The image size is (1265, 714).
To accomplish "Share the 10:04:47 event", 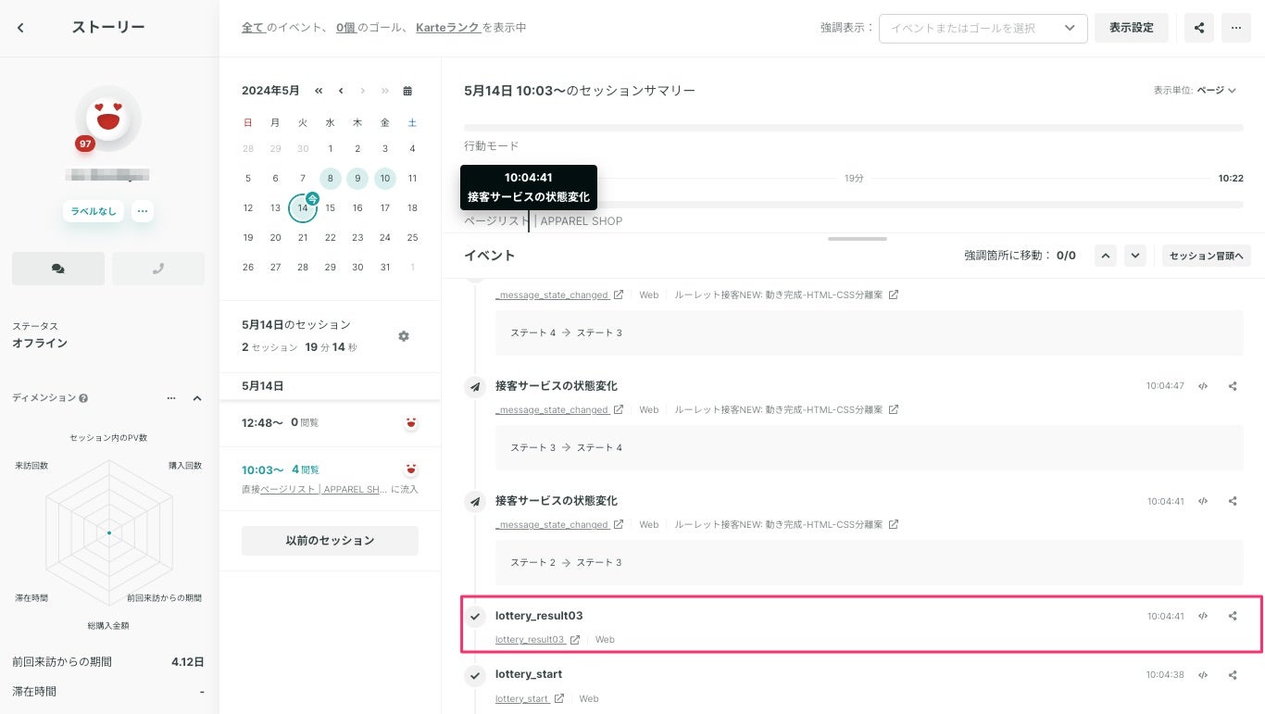I will point(1233,386).
